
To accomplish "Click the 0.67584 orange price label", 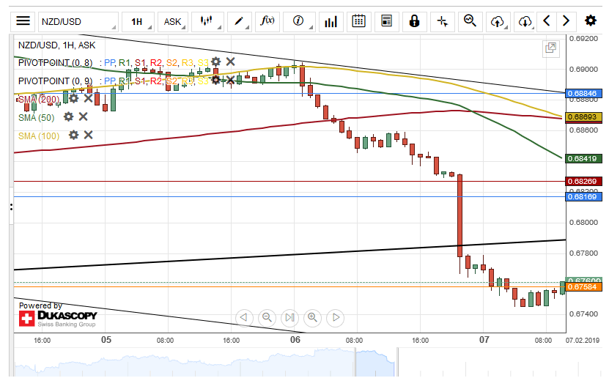I will tap(584, 287).
